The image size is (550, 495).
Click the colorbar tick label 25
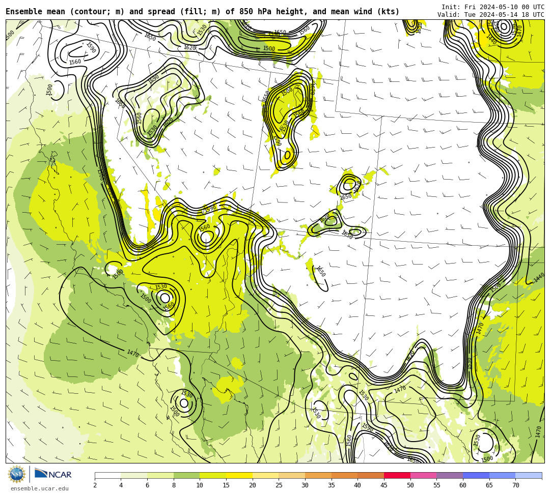coord(279,485)
